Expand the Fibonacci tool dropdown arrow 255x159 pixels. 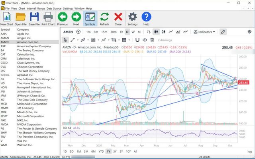tap(98, 40)
